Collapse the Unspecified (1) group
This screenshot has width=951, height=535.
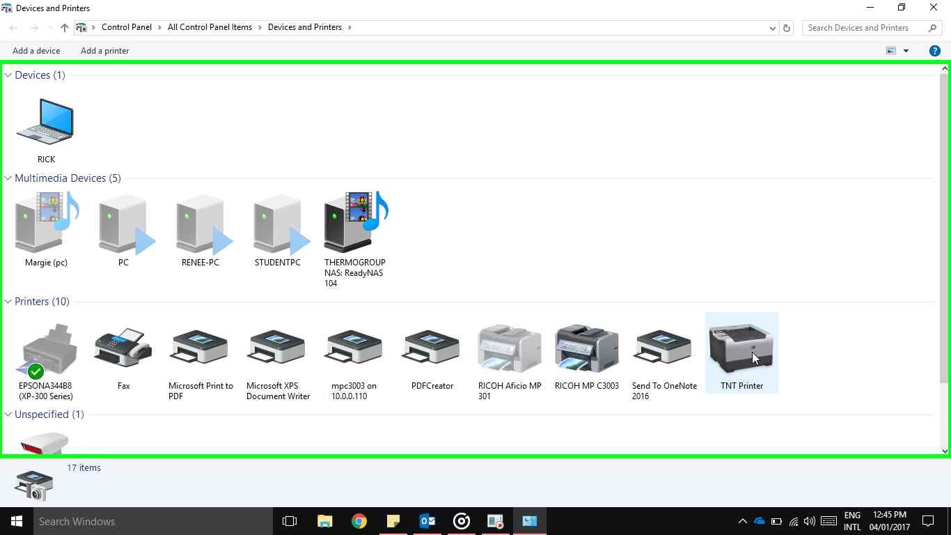tap(8, 414)
